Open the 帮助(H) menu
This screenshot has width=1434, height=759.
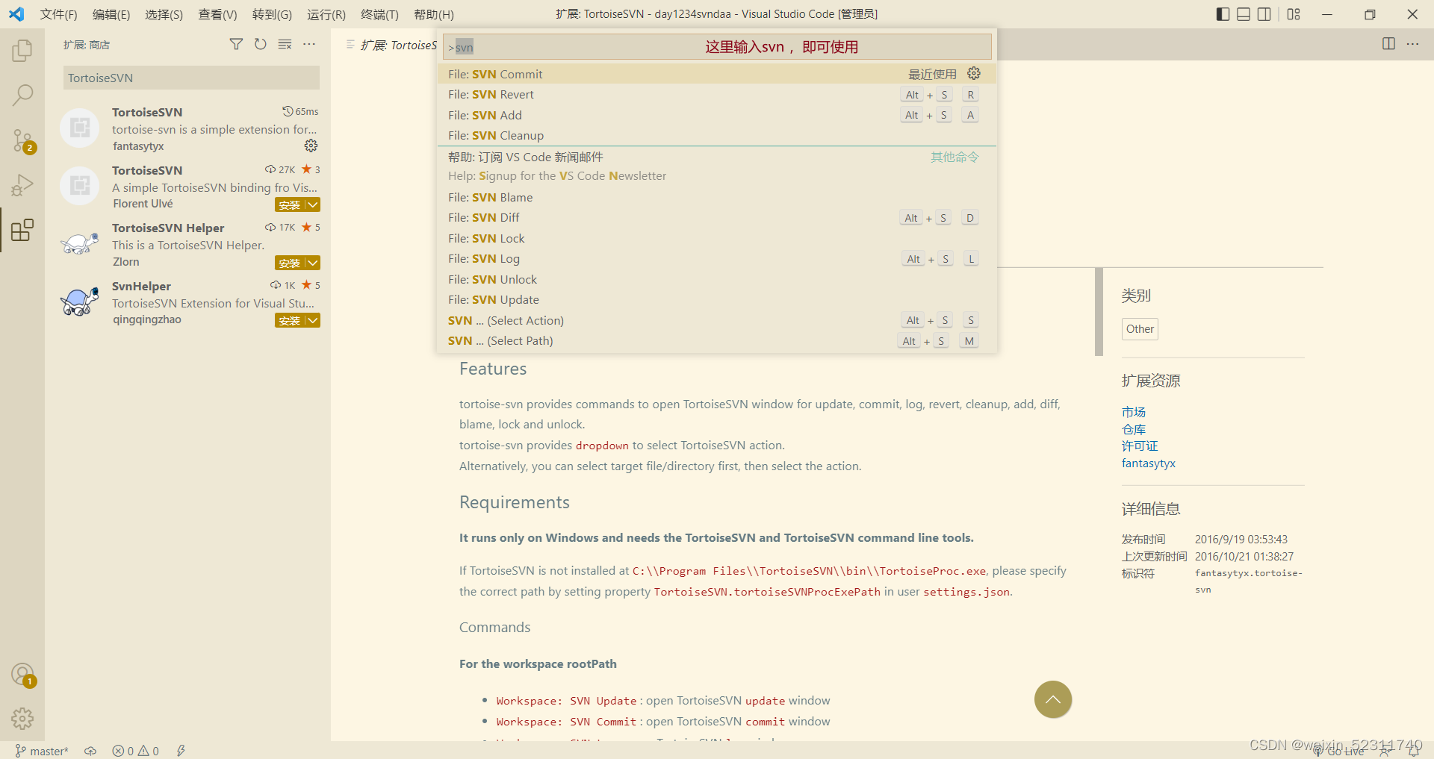pyautogui.click(x=433, y=14)
